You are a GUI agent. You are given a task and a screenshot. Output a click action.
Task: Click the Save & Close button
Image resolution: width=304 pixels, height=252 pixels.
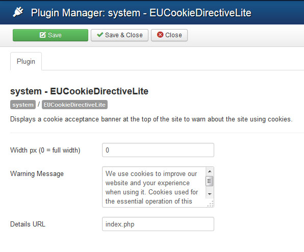pyautogui.click(x=120, y=35)
